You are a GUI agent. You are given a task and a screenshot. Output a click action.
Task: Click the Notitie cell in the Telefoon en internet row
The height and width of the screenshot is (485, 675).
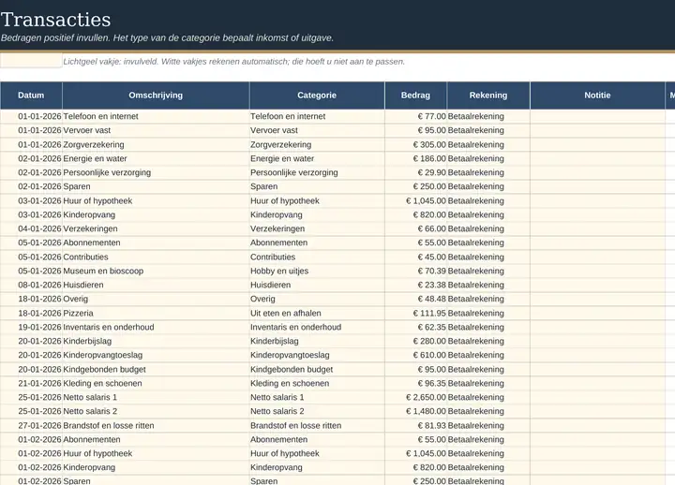click(597, 116)
